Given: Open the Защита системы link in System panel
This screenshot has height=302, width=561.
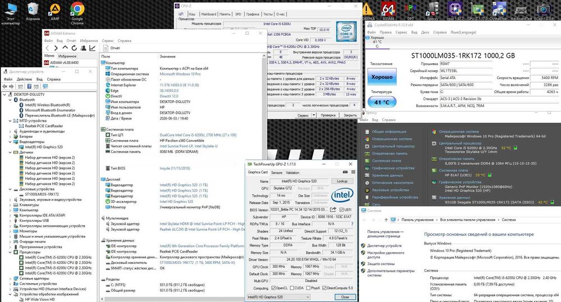Looking at the screenshot, I should (x=381, y=264).
